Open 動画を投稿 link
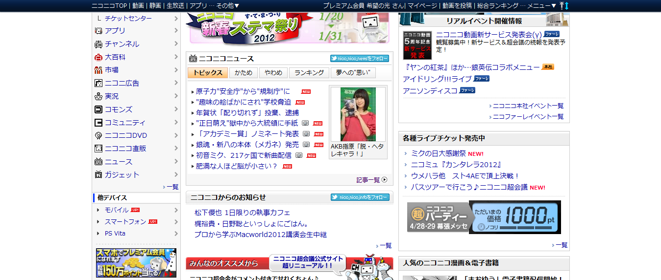Image resolution: width=661 pixels, height=280 pixels. coord(457,5)
